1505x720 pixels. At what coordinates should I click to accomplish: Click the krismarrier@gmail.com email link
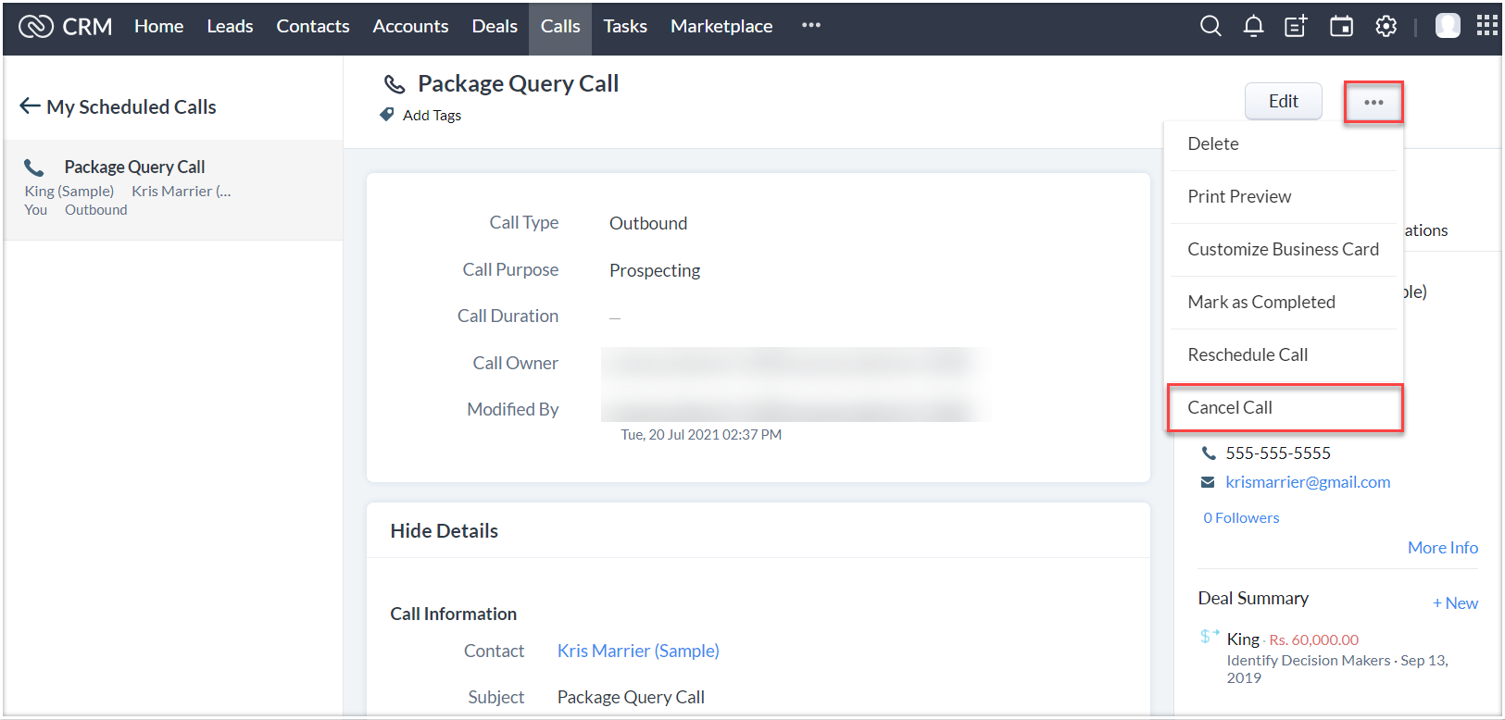click(x=1308, y=482)
